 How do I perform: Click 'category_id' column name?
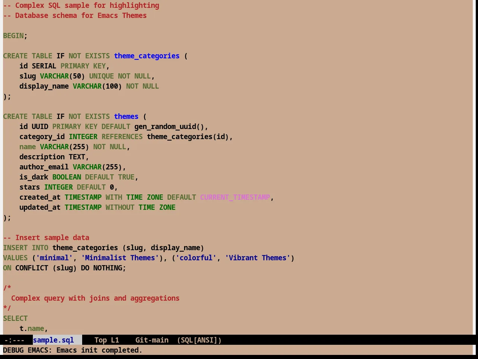click(x=42, y=136)
